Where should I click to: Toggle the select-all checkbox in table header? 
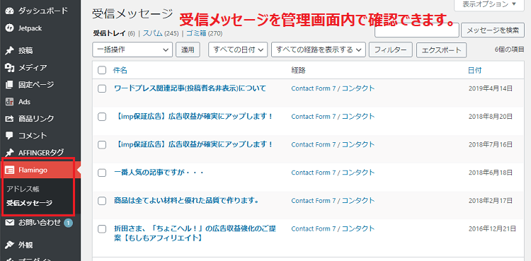(102, 70)
